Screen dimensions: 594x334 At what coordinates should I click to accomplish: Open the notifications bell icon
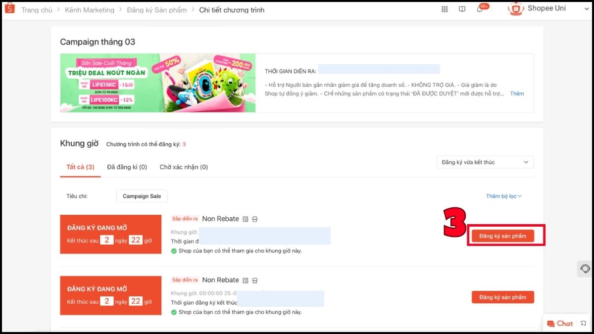[480, 9]
